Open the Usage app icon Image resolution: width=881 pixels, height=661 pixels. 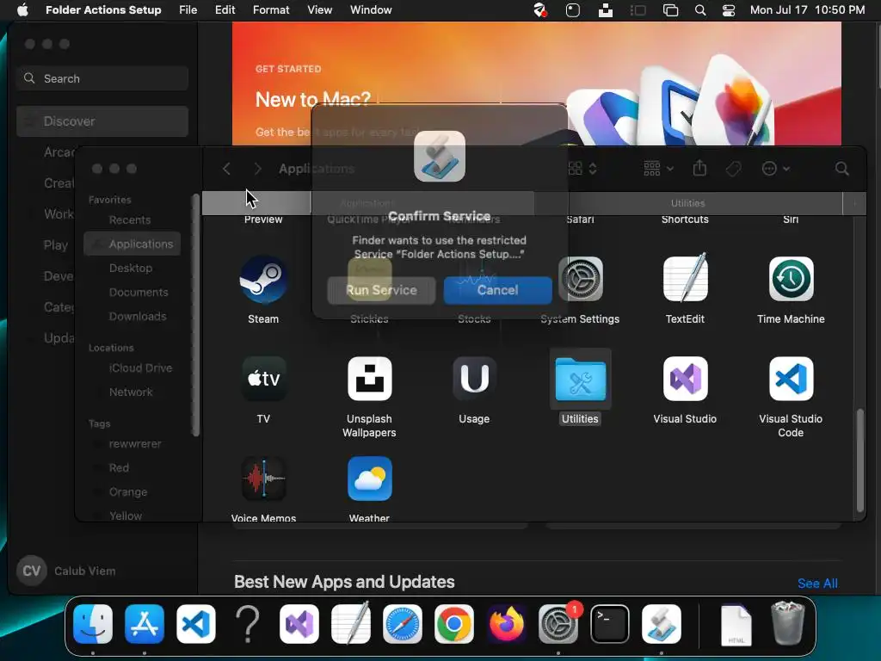(x=474, y=379)
